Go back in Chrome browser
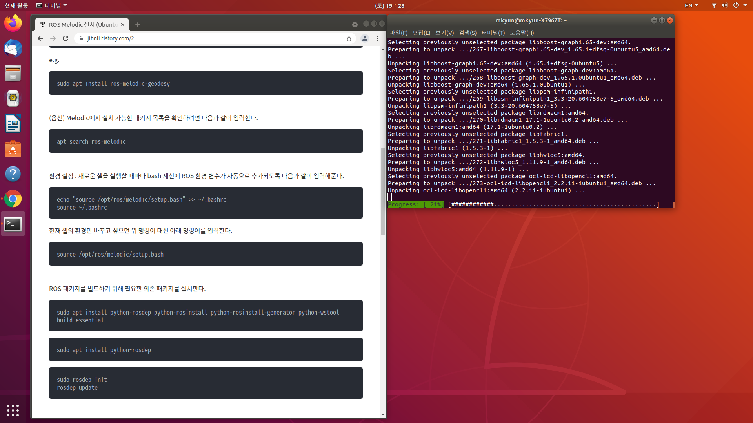Screen dimensions: 753x423 coord(40,38)
